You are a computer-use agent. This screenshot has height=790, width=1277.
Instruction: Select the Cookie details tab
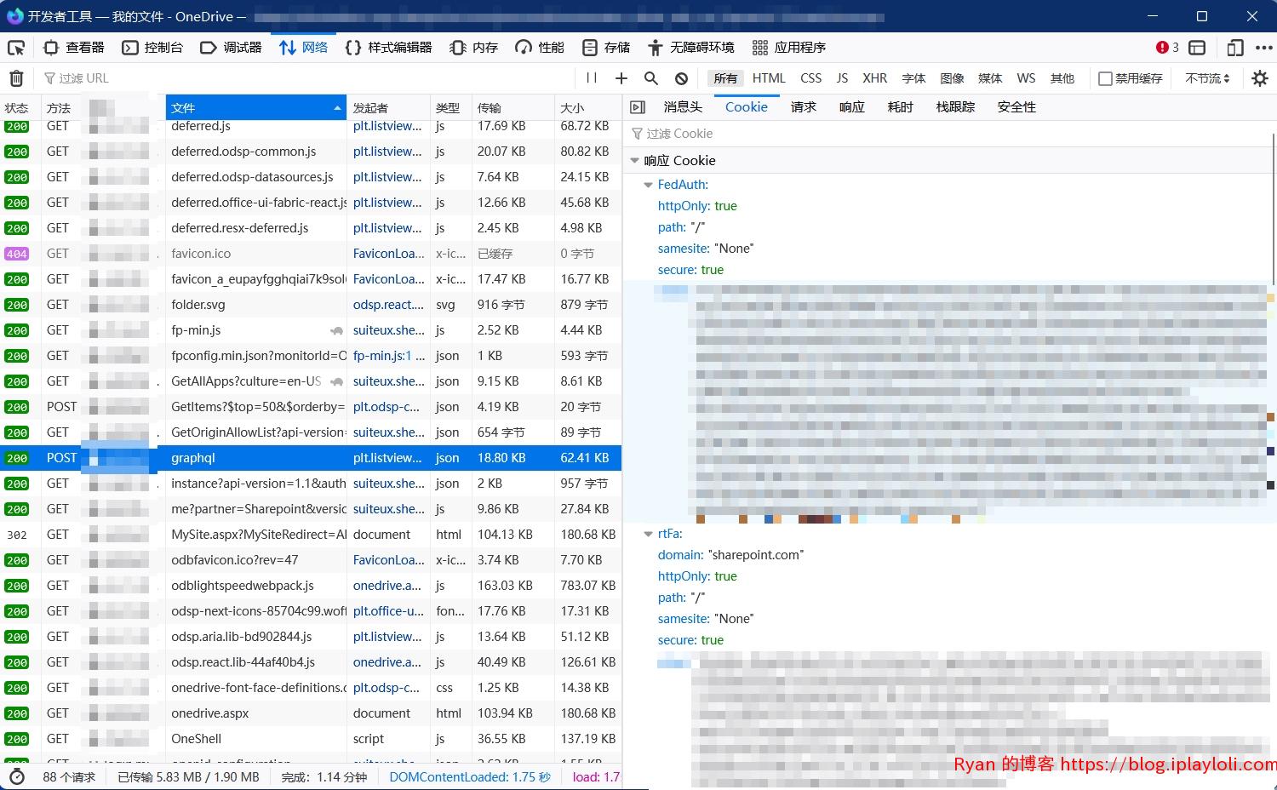(x=747, y=107)
